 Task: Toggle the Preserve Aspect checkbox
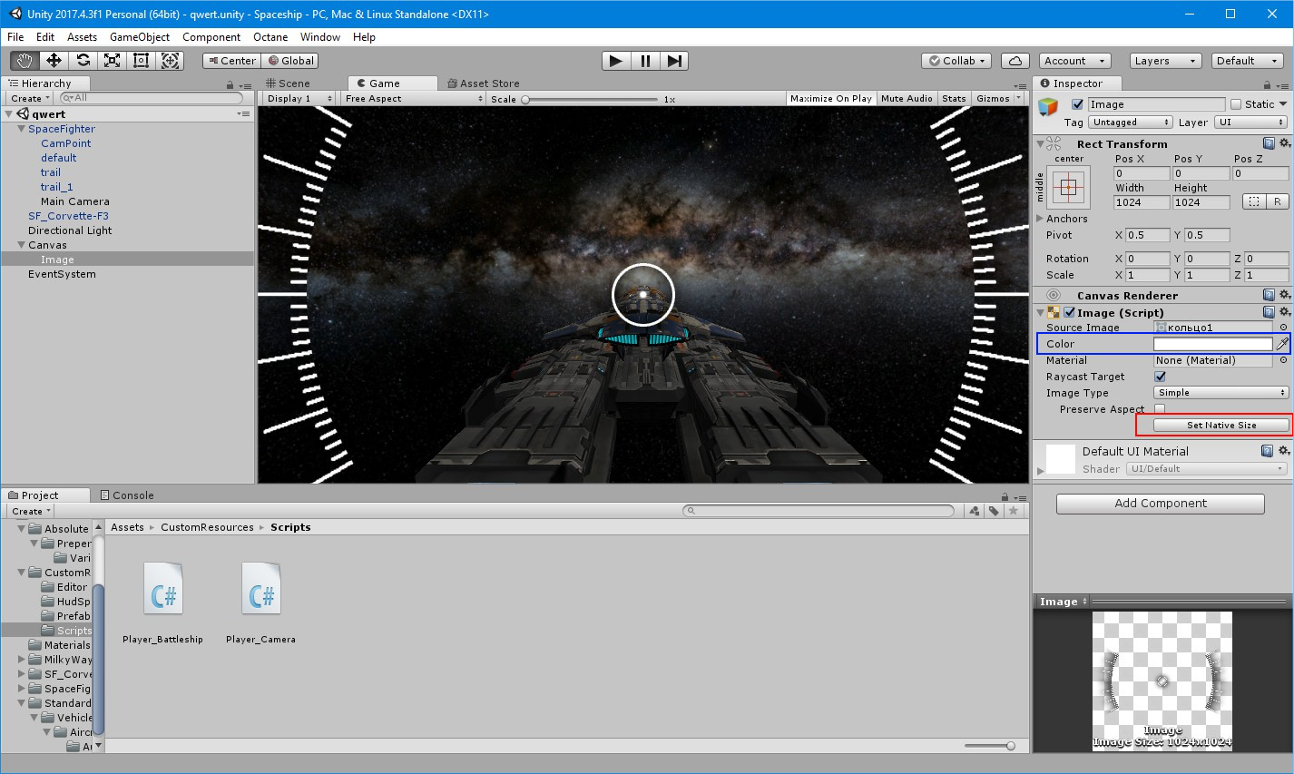click(x=1160, y=409)
